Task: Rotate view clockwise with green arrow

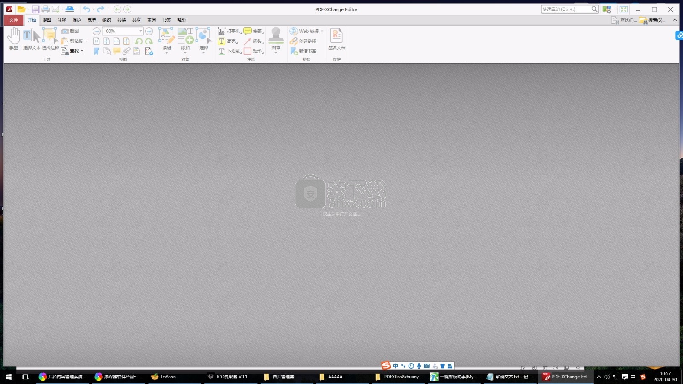Action: tap(149, 41)
